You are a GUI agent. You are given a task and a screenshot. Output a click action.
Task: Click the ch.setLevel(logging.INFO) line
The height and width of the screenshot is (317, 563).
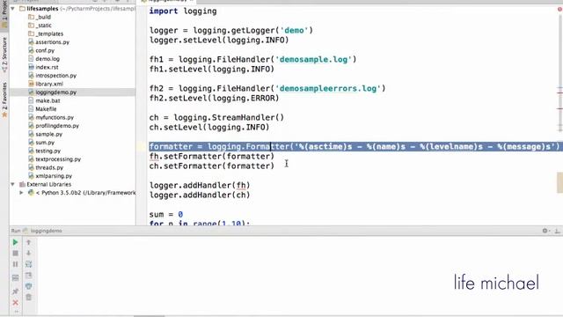[x=209, y=127]
